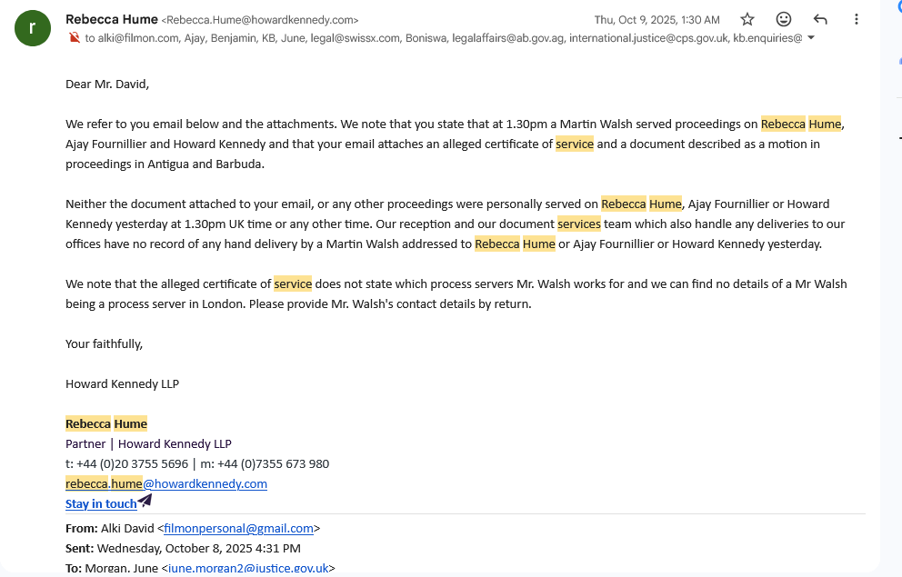Open the Stay in touch link
902x577 pixels.
tap(101, 503)
